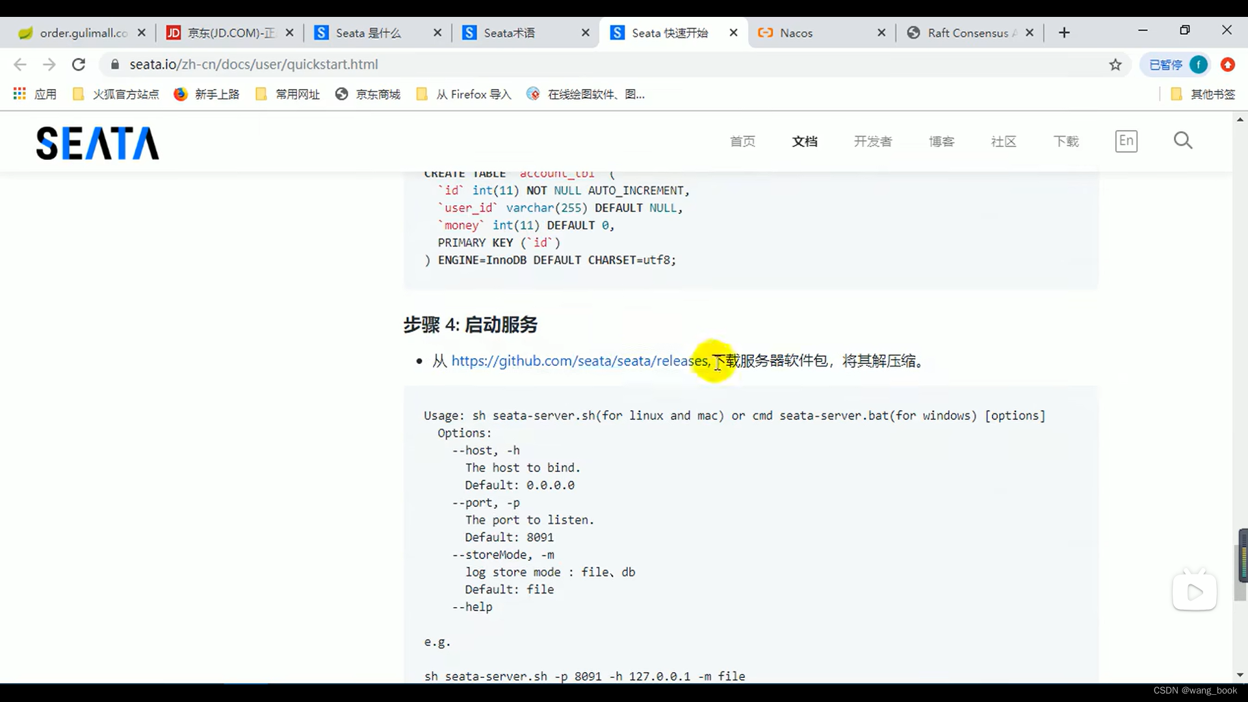1248x702 pixels.
Task: Open the profile avatar labeled 已暂停
Action: tap(1176, 64)
